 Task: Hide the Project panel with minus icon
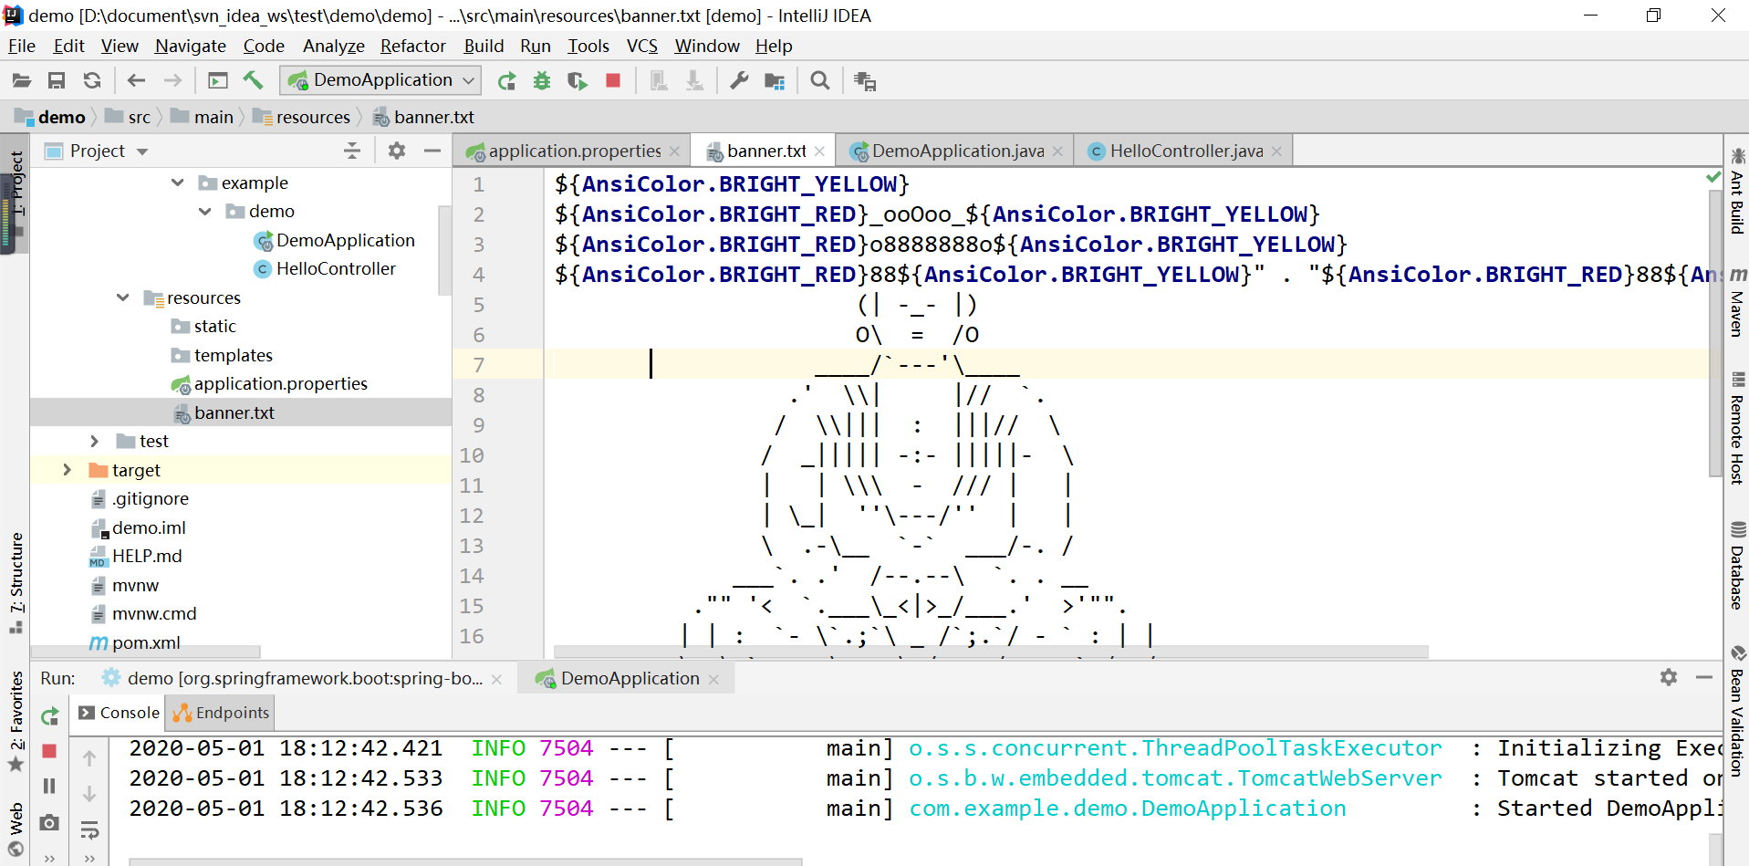tap(432, 151)
